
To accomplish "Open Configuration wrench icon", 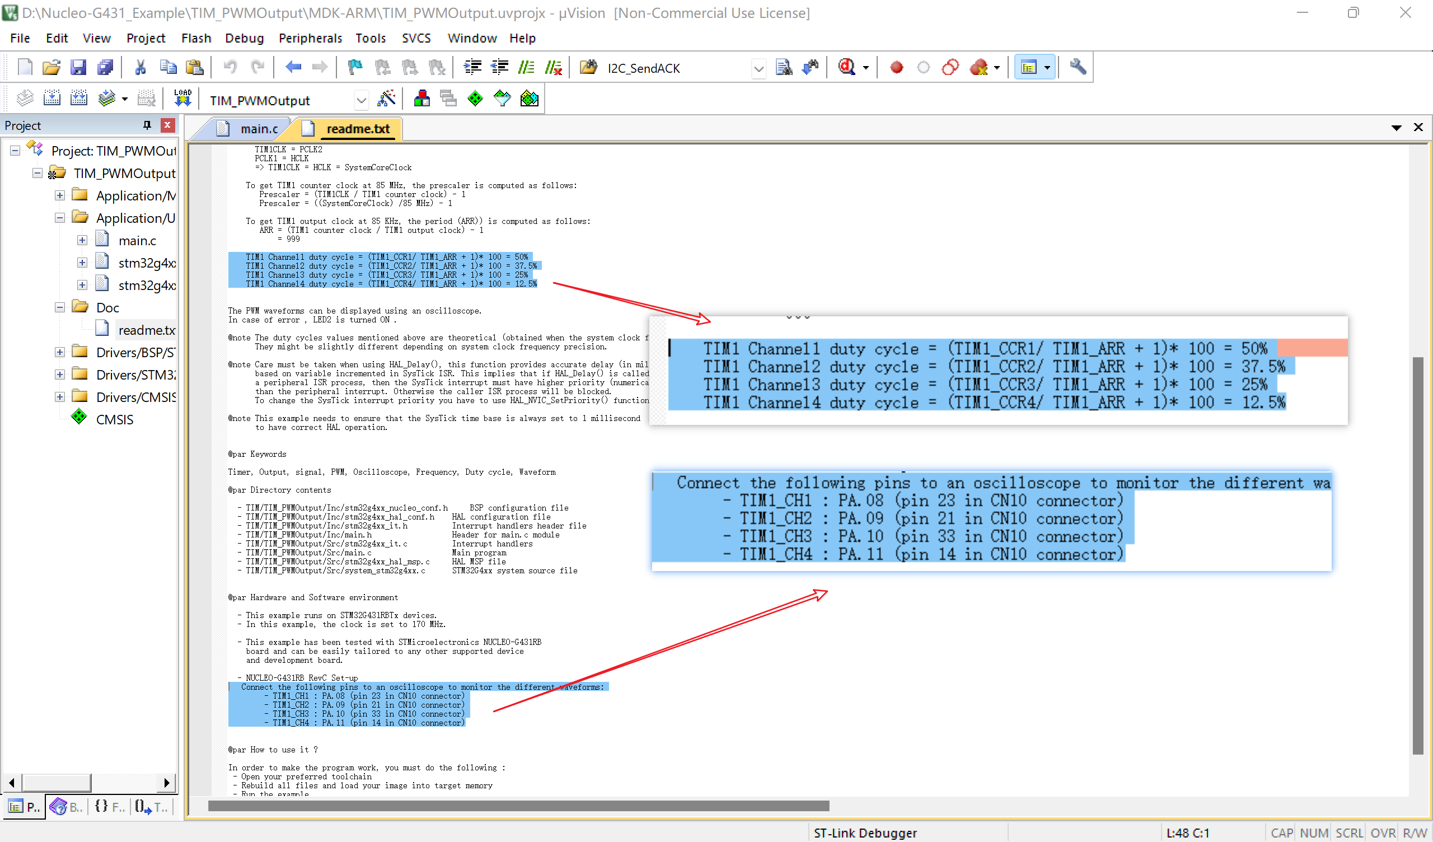I will point(1078,67).
